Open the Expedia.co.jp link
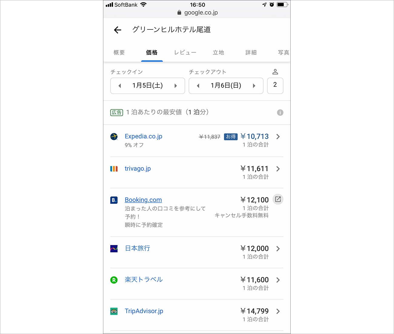 point(144,136)
